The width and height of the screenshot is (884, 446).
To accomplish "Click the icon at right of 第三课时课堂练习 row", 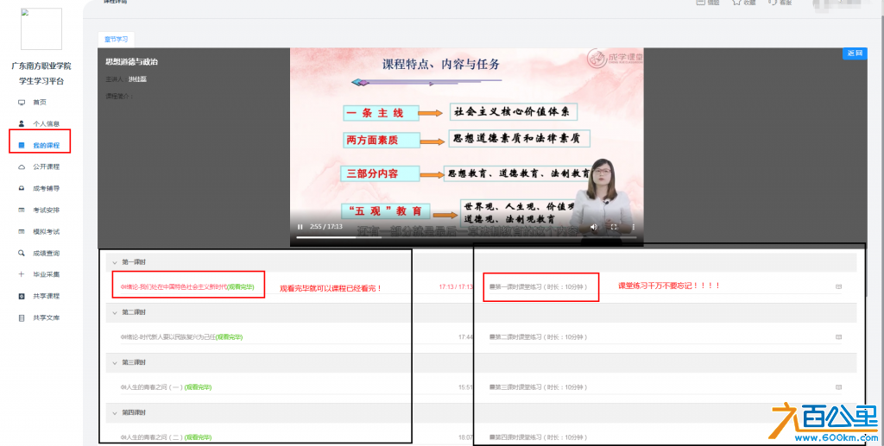I will (x=838, y=386).
